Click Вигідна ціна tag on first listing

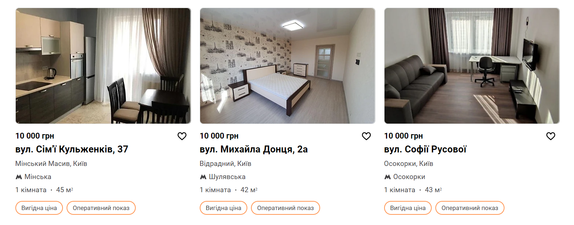pos(39,208)
